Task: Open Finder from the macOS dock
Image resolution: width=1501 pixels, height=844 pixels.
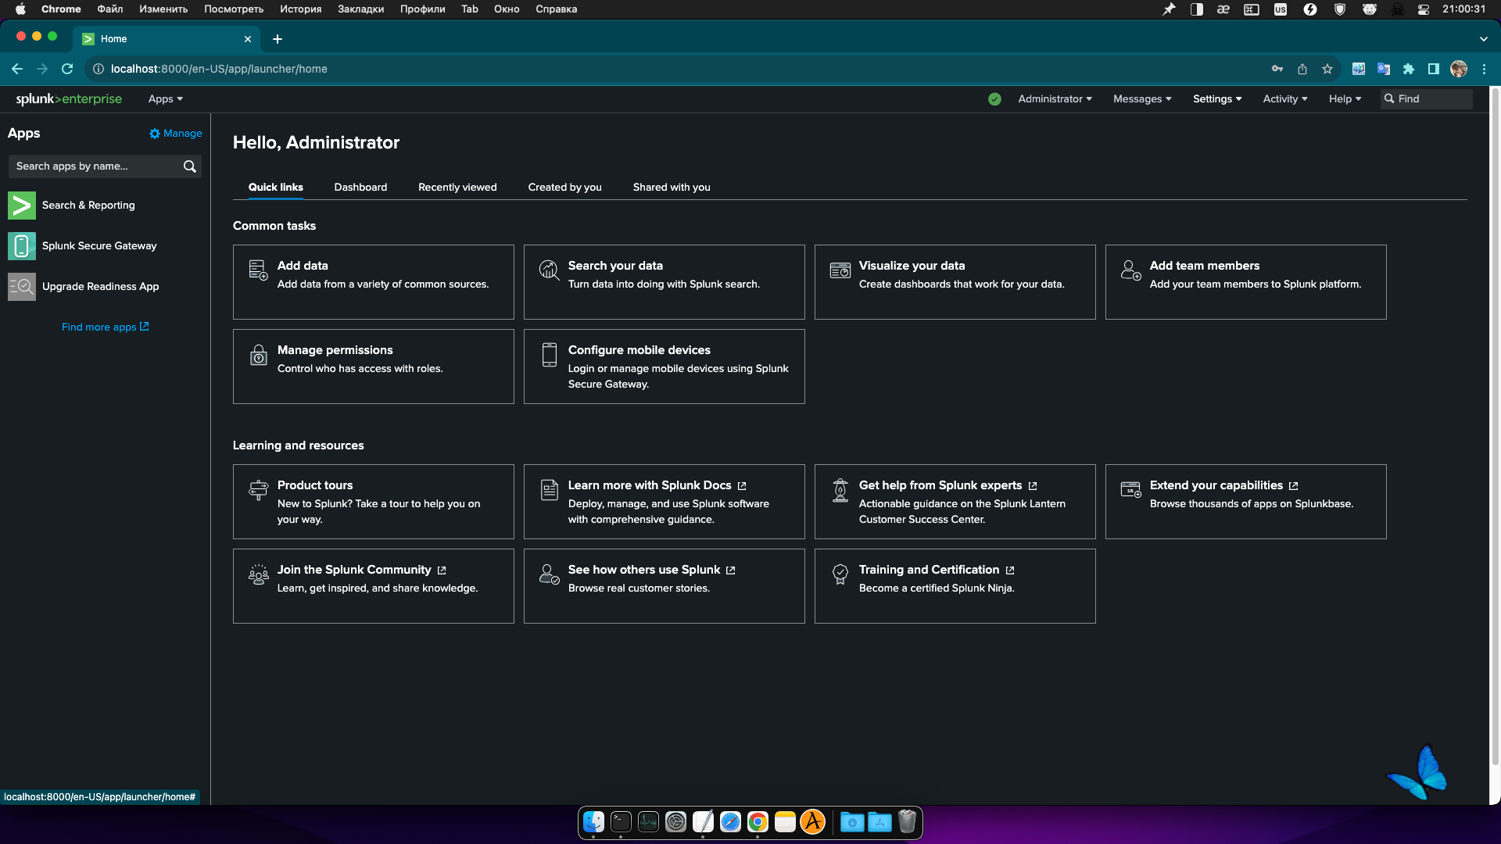Action: 593,822
